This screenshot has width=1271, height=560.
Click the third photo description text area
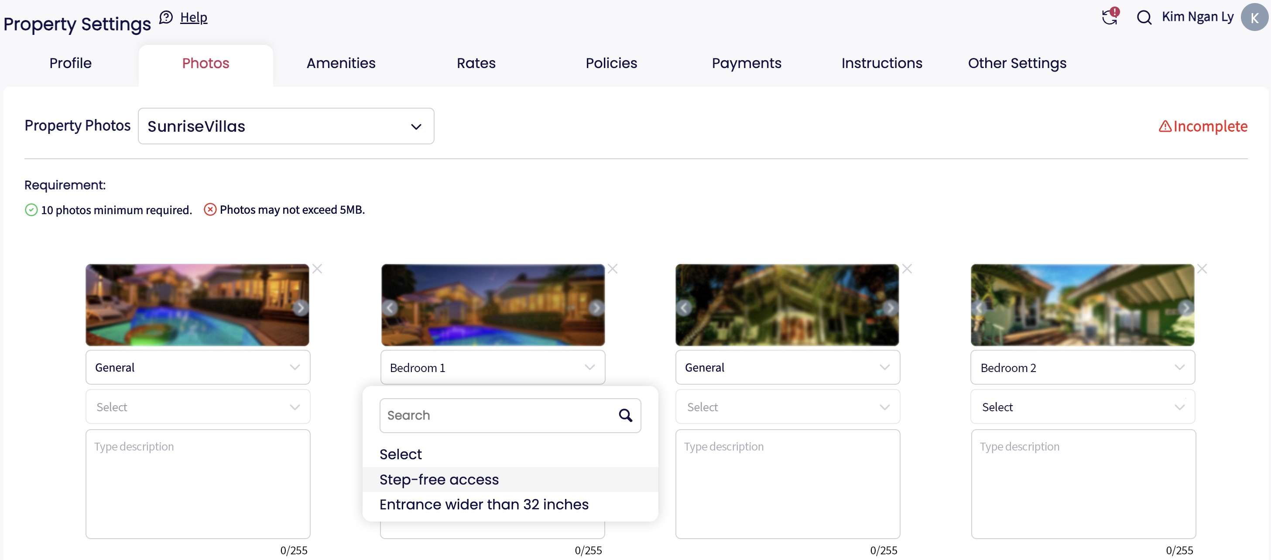(787, 484)
